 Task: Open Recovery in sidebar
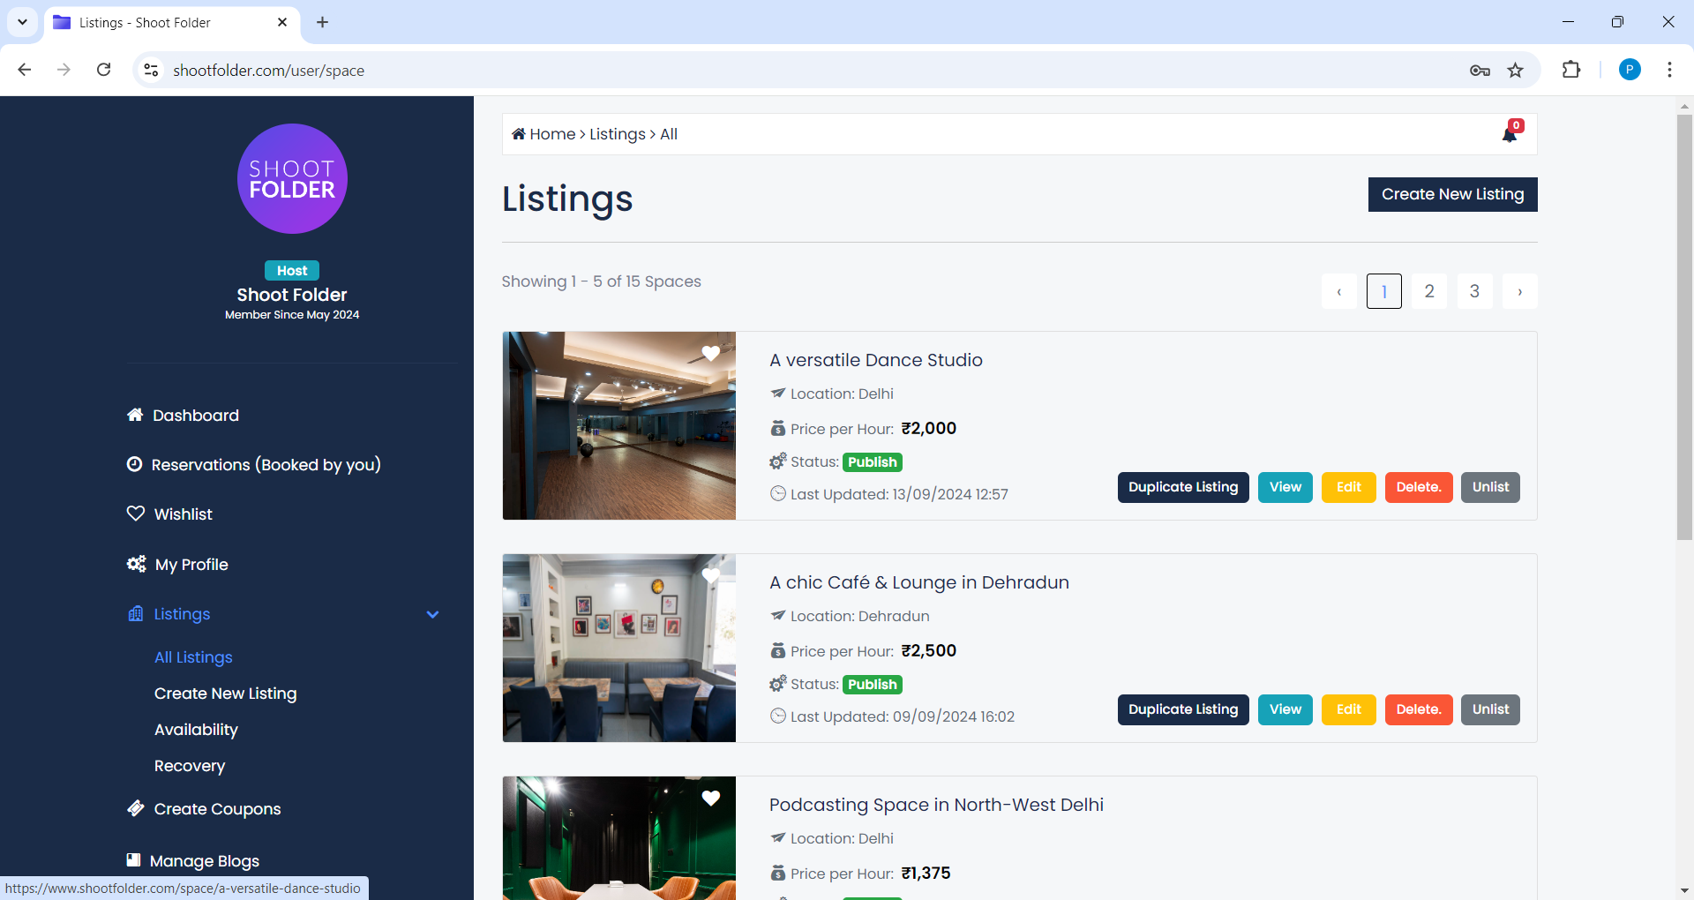190,766
